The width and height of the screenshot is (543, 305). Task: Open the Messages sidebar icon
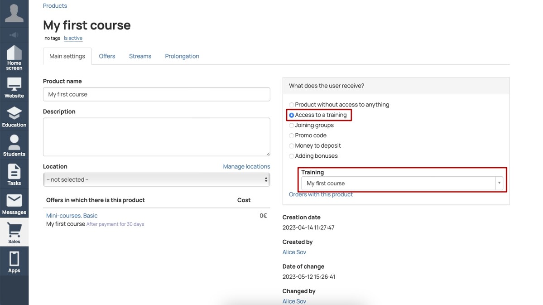14,204
